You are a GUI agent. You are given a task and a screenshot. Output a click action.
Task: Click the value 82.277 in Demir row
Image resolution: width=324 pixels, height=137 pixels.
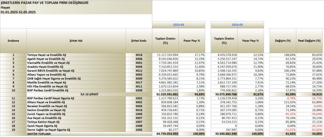[165, 130]
